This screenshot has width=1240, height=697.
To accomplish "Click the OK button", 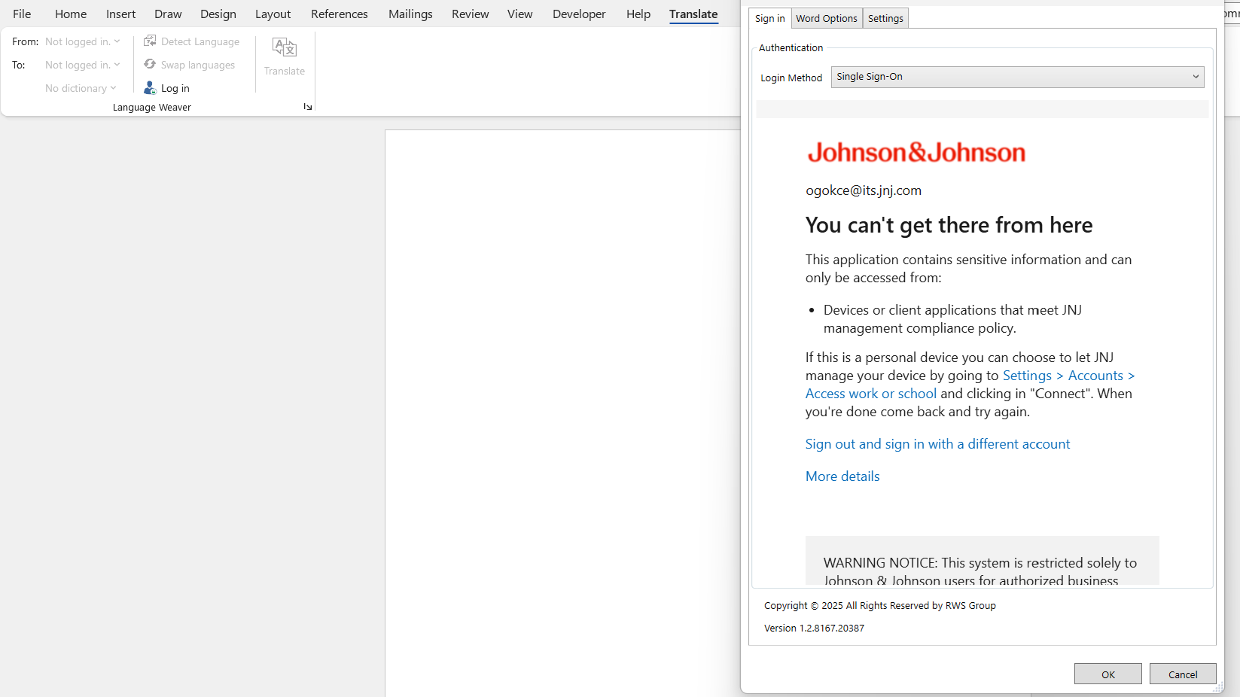I will (1107, 674).
